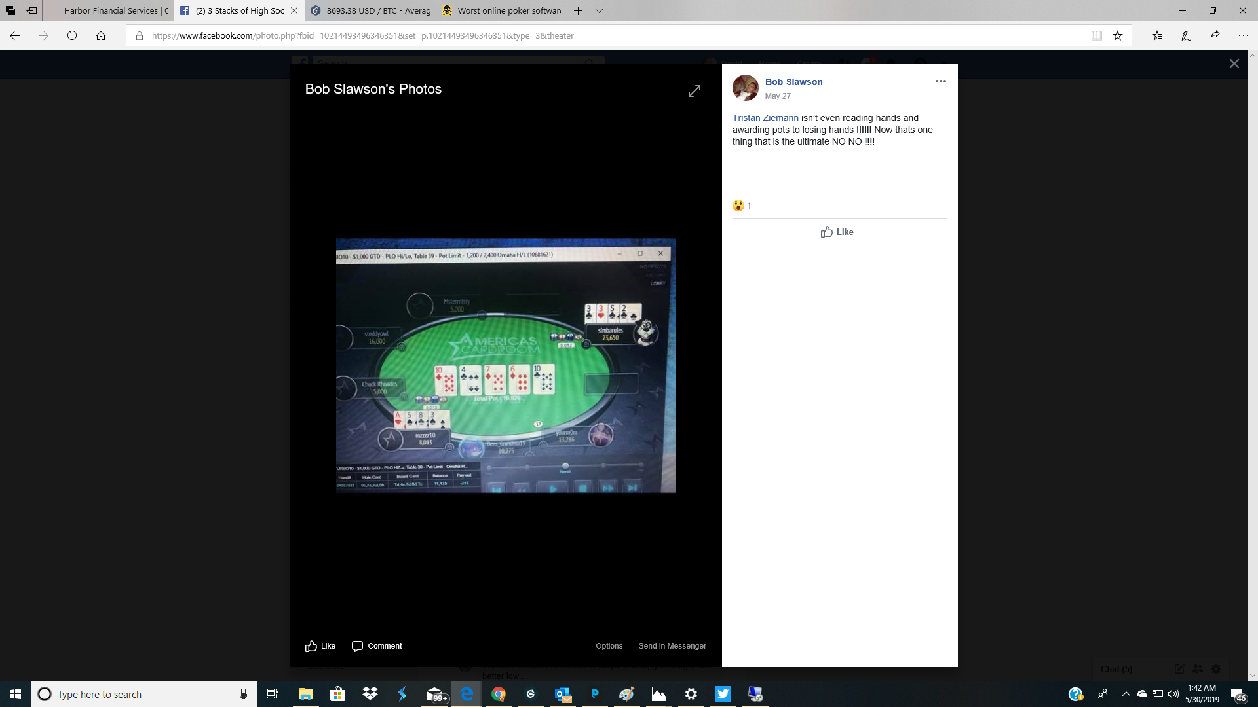1258x707 pixels.
Task: Open the Windows Start menu
Action: click(x=16, y=694)
